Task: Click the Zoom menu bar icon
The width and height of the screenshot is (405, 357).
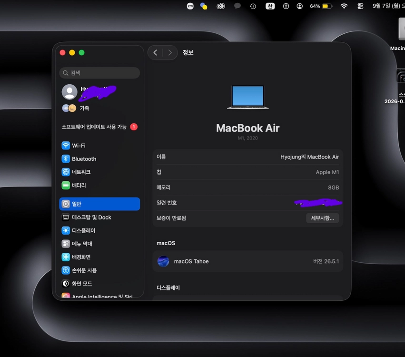Action: 190,6
